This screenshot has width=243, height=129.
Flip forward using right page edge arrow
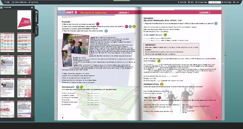point(223,64)
